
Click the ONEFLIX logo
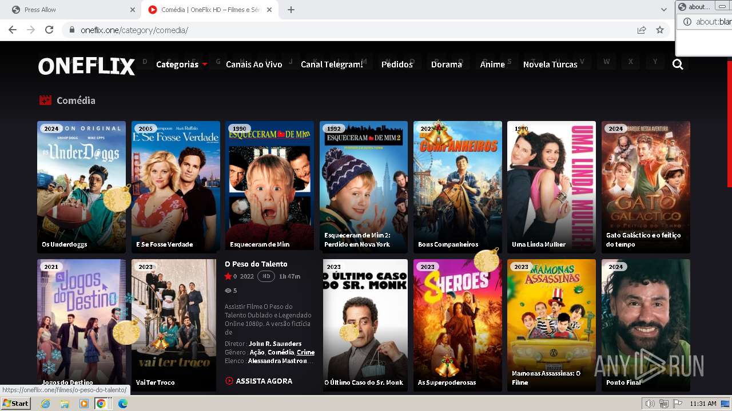86,66
